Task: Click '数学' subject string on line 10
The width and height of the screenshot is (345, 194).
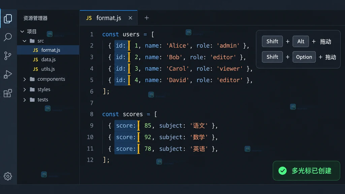Action: (199, 137)
